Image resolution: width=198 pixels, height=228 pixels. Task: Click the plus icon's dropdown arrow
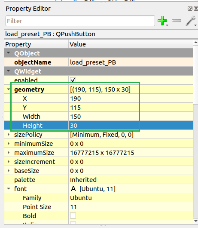167,25
